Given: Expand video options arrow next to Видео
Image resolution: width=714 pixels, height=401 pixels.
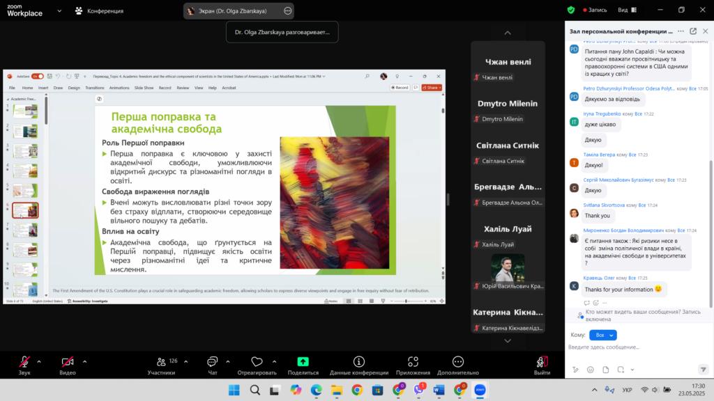Looking at the screenshot, I should [x=84, y=362].
